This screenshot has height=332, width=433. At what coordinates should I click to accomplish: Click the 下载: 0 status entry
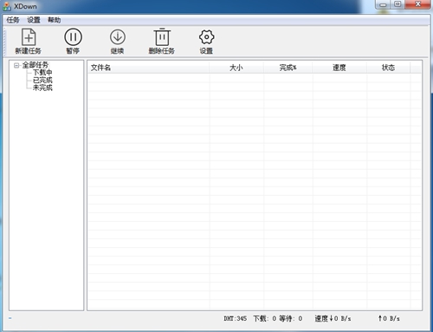[x=265, y=318]
